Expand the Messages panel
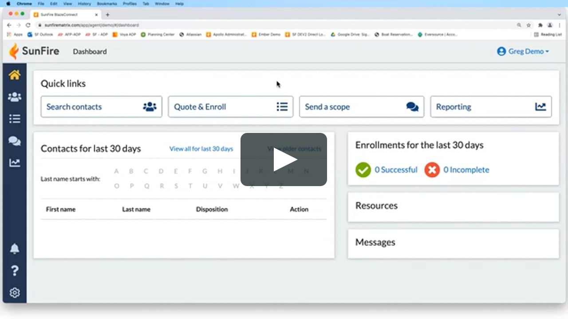Viewport: 568px width, 319px height. coord(453,243)
